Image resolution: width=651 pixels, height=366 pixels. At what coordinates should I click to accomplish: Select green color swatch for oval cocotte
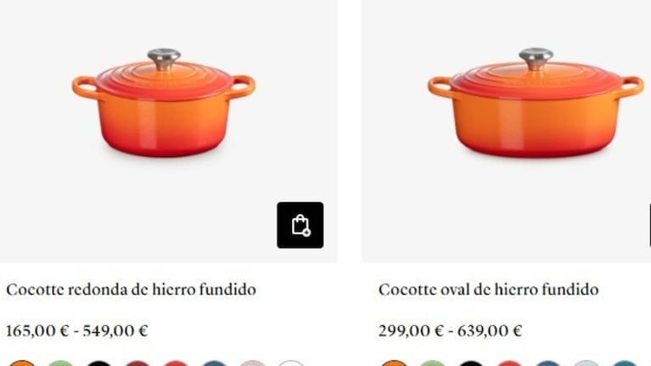(x=432, y=364)
